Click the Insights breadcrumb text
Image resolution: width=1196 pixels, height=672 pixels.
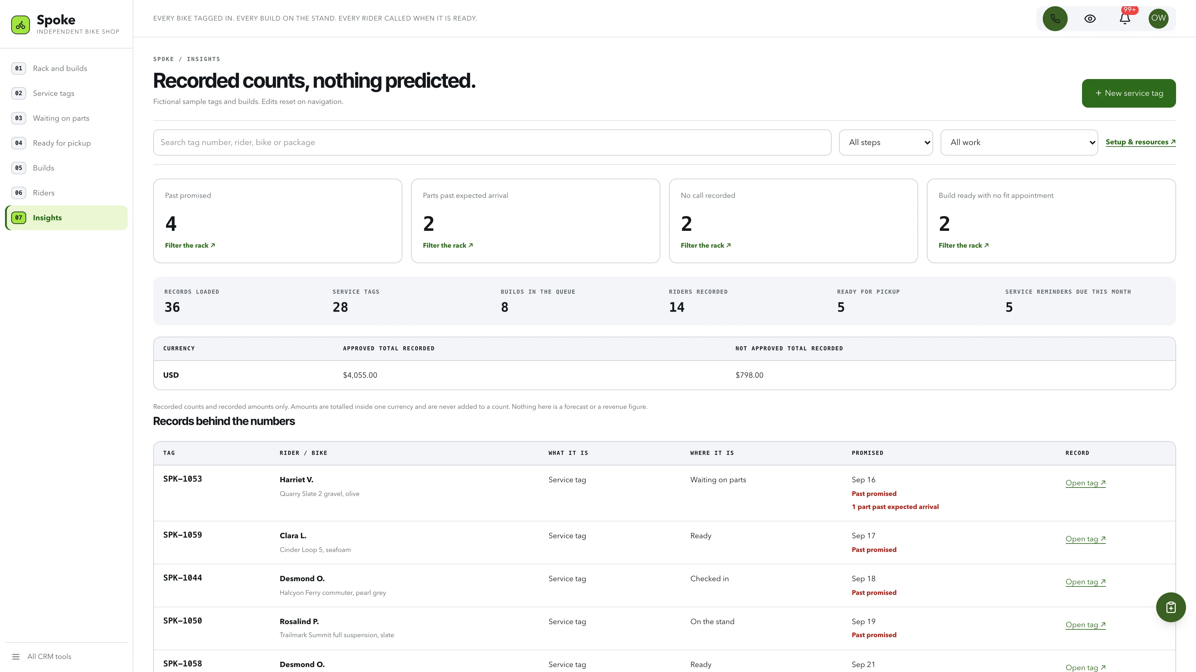tap(203, 59)
